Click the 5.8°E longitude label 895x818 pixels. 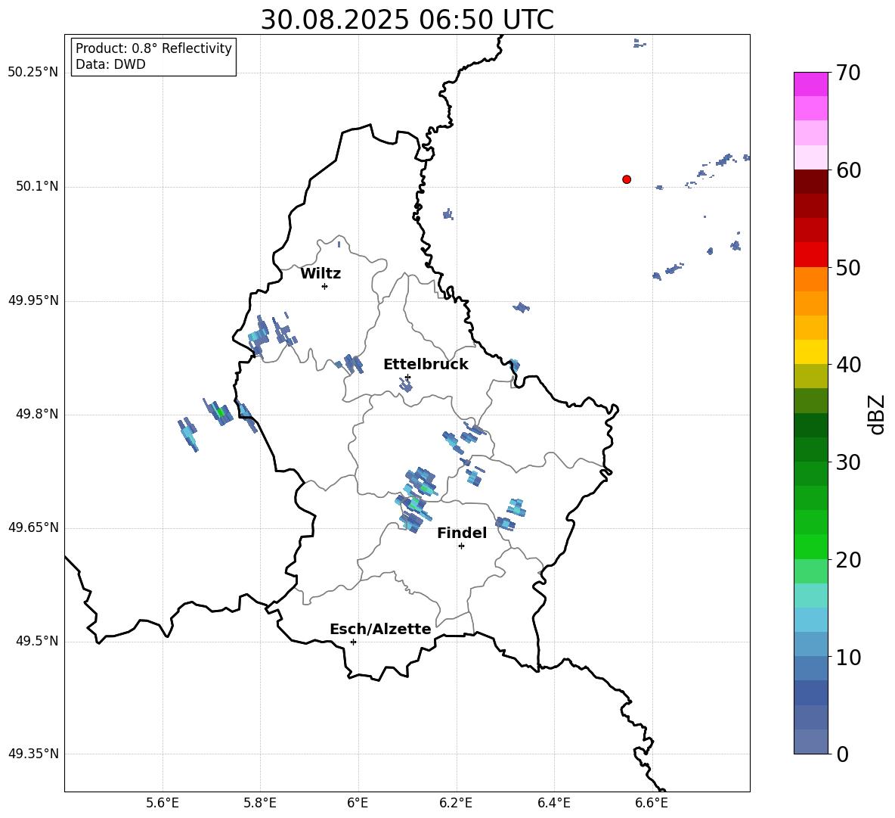pos(260,804)
